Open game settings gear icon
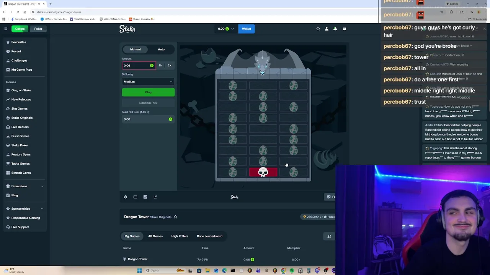490x275 pixels. pos(125,197)
